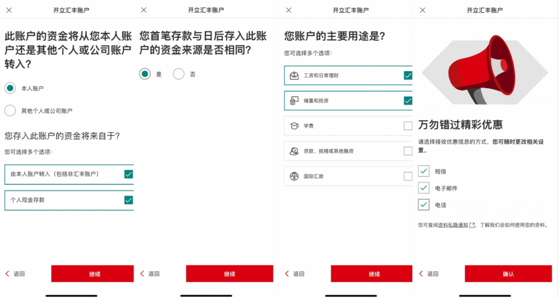Image resolution: width=558 pixels, height=299 pixels.
Task: Click the graduation cap icon for 学费
Action: pyautogui.click(x=294, y=126)
